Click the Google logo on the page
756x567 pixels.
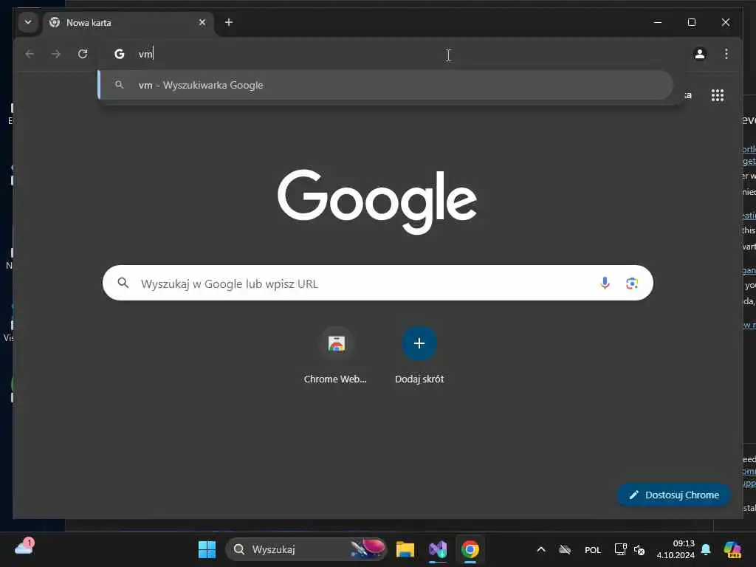[x=377, y=202]
